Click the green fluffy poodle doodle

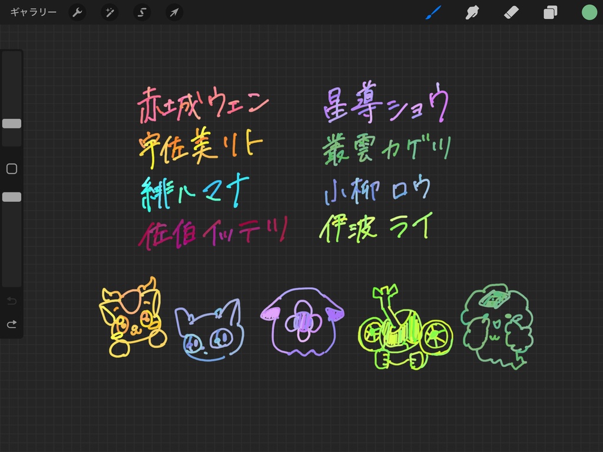point(497,326)
